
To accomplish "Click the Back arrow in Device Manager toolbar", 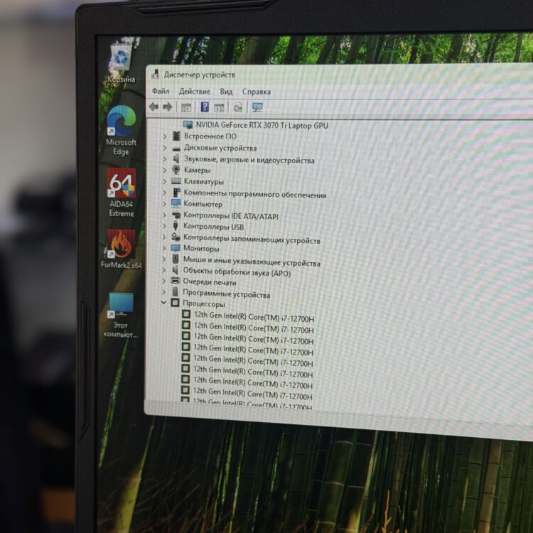I will tap(154, 107).
